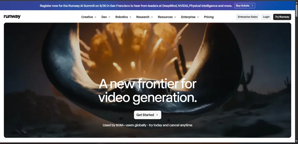Open the Creative menu
Viewport: 298px width, 144px height.
tap(89, 17)
